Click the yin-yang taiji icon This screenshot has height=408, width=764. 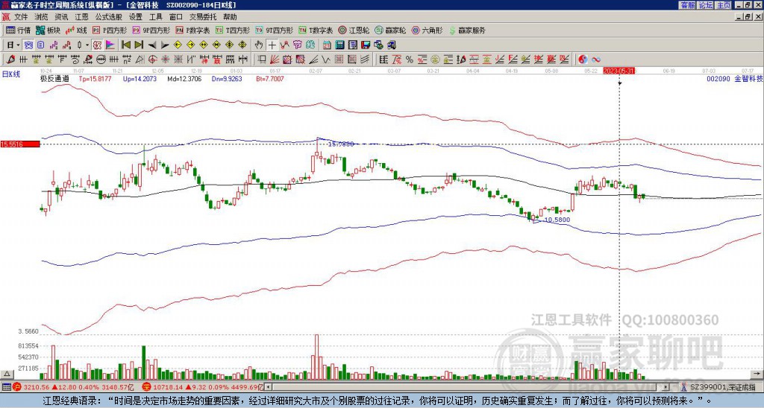click(583, 60)
